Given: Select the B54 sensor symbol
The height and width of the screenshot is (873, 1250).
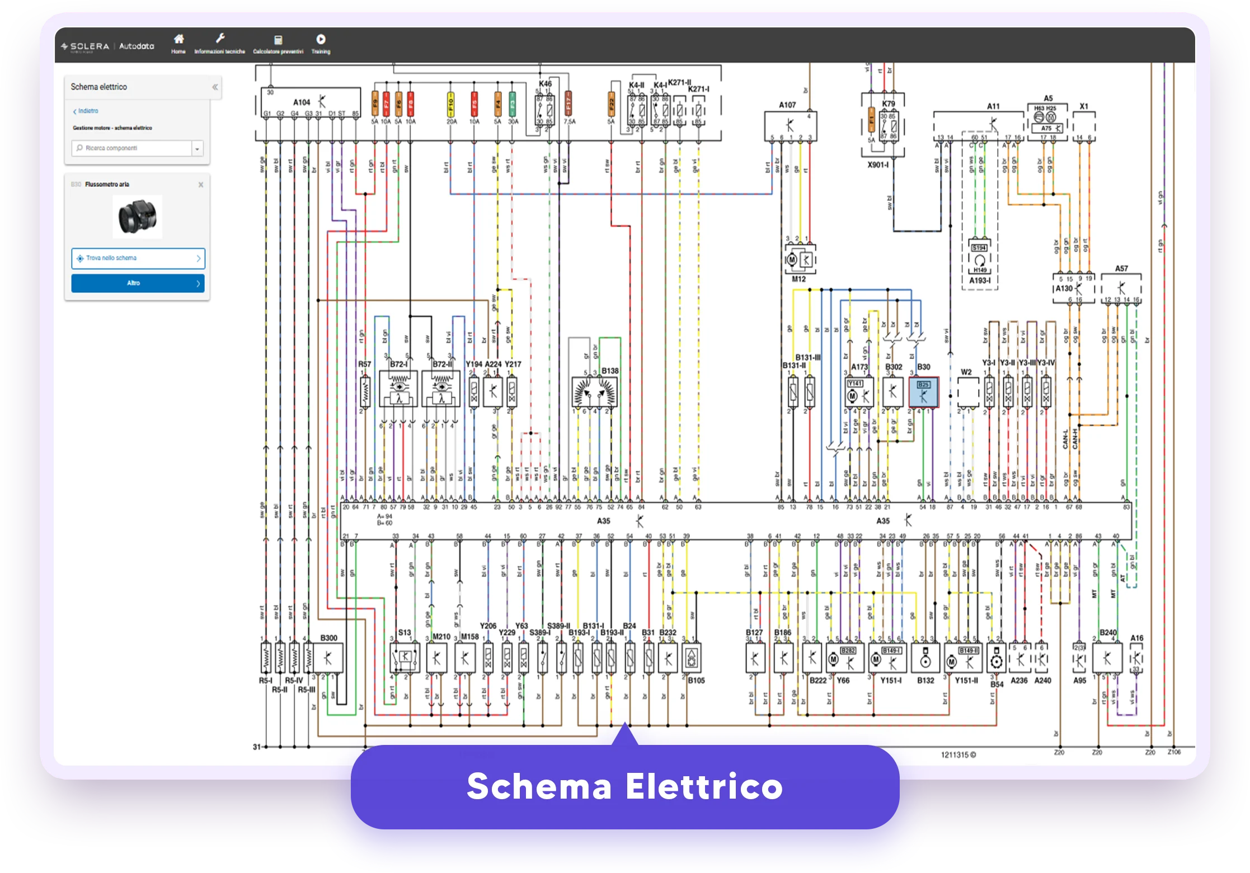Looking at the screenshot, I should tap(996, 658).
